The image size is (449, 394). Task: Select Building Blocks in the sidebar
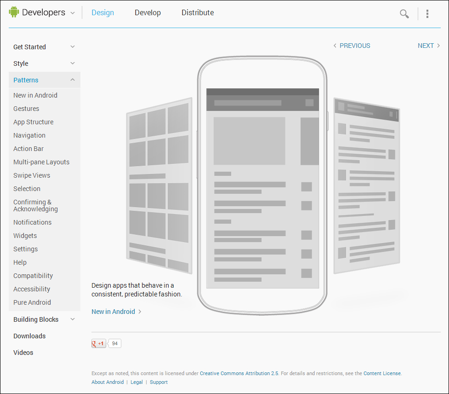tap(36, 319)
